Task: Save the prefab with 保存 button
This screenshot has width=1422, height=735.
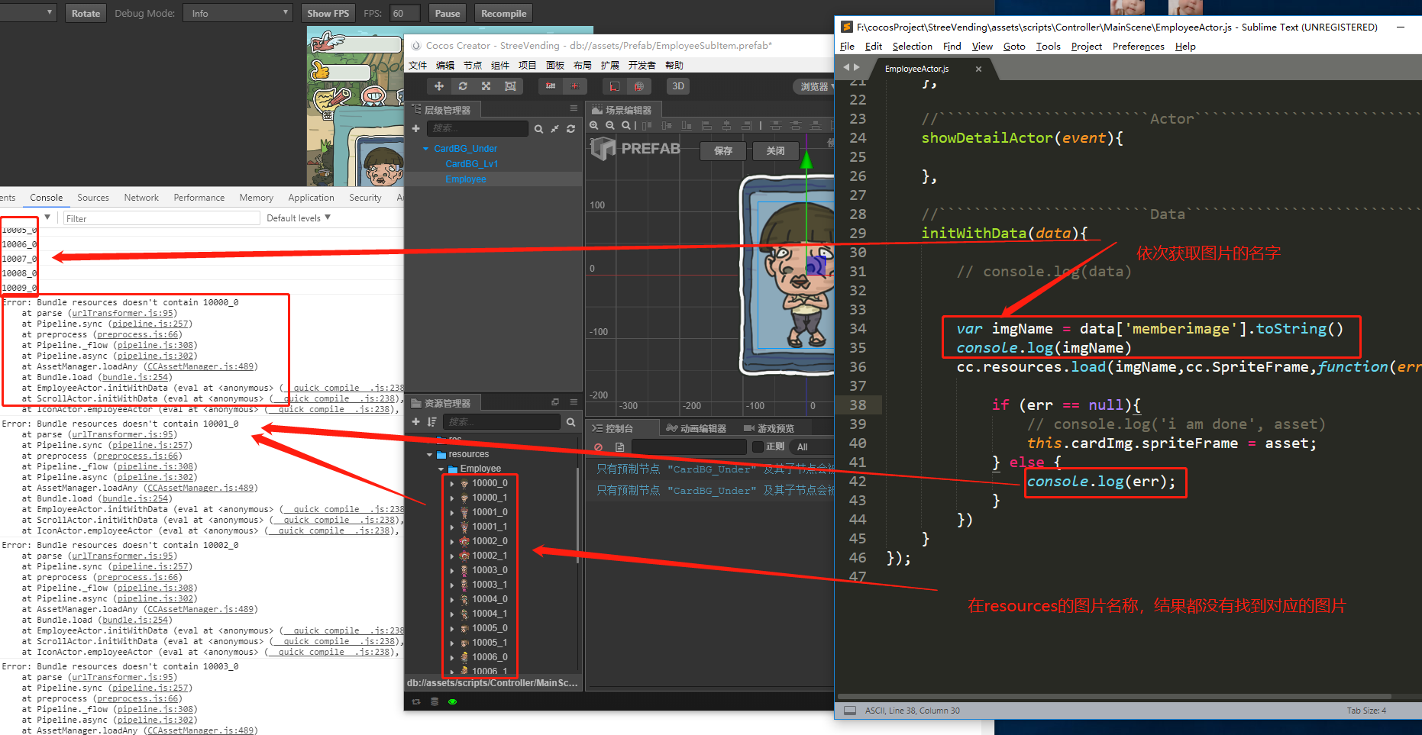Action: [723, 150]
